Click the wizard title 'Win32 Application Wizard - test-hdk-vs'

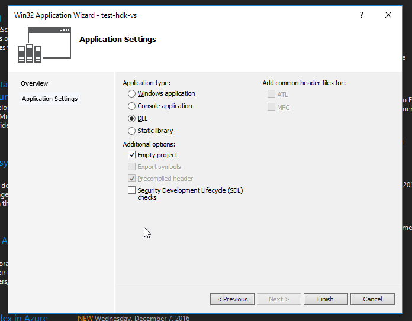click(x=75, y=15)
